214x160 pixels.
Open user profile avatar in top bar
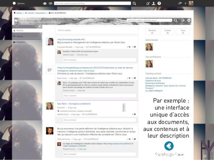191,3
